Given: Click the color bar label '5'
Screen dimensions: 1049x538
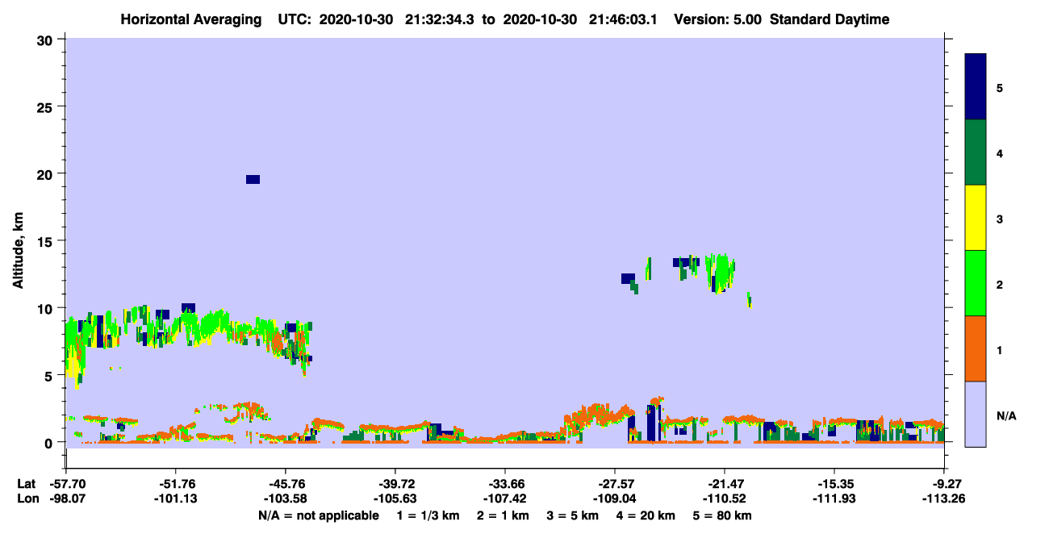Looking at the screenshot, I should point(1000,87).
